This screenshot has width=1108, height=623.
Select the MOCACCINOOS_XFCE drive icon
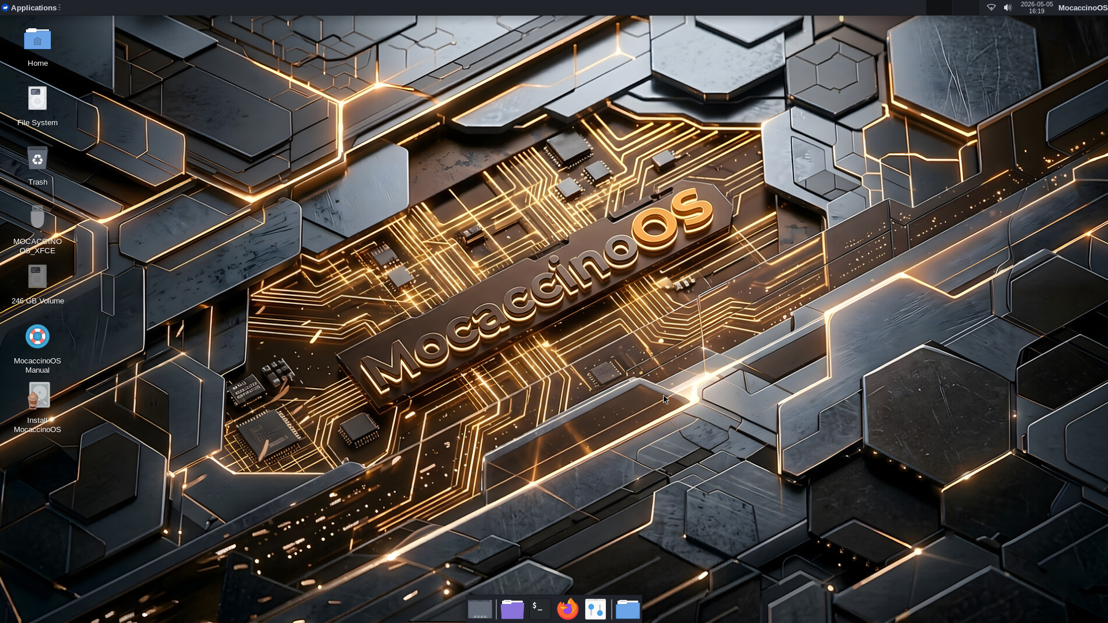click(x=38, y=218)
